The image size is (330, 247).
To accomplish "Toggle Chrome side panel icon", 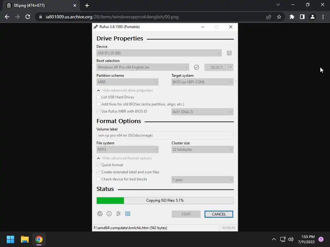I will 302,17.
